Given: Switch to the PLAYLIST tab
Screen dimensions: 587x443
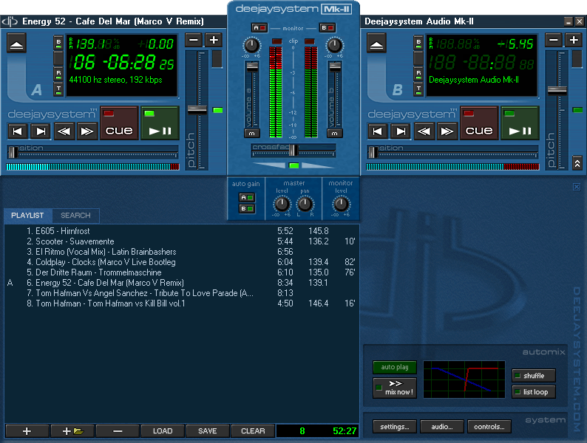Looking at the screenshot, I should pyautogui.click(x=27, y=216).
